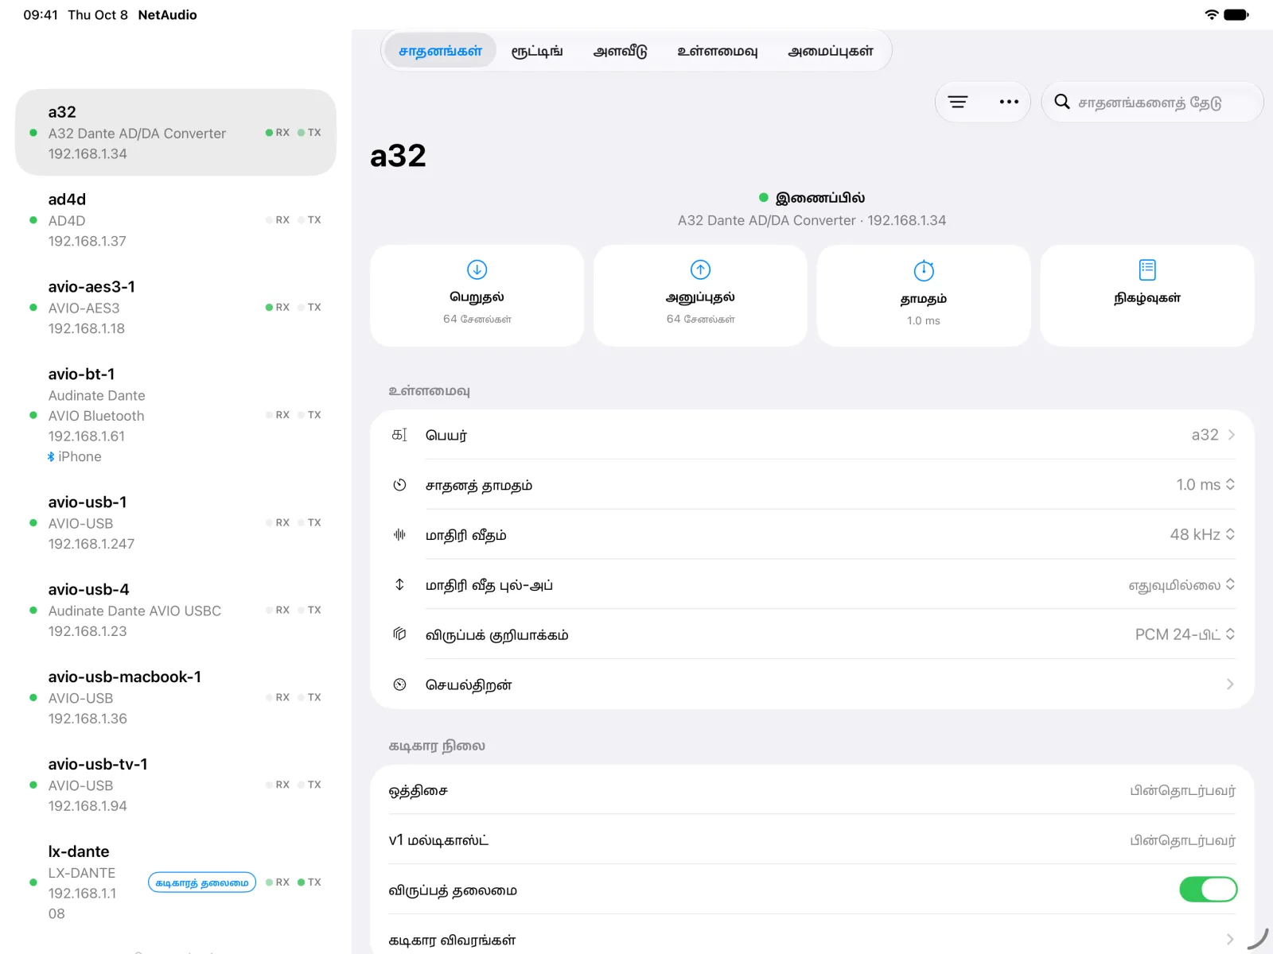Click the latency stopwatch icon
Screen dimensions: 1273x954
click(924, 270)
